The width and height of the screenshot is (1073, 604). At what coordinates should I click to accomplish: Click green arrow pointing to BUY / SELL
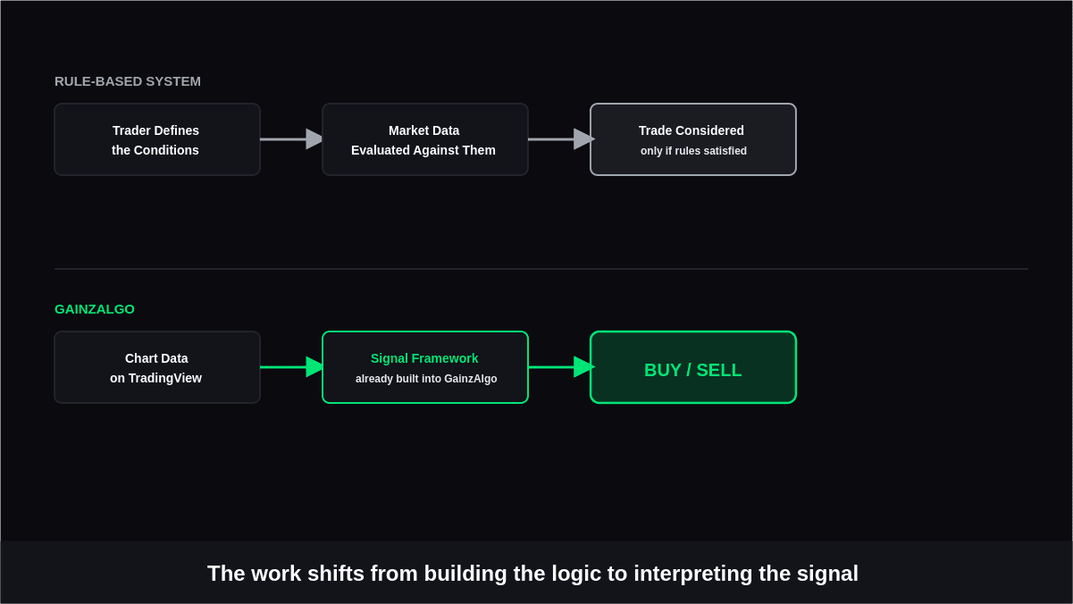560,367
